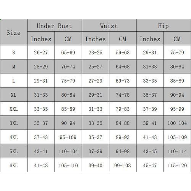Select the 74-78 waist CM cell

(123, 95)
